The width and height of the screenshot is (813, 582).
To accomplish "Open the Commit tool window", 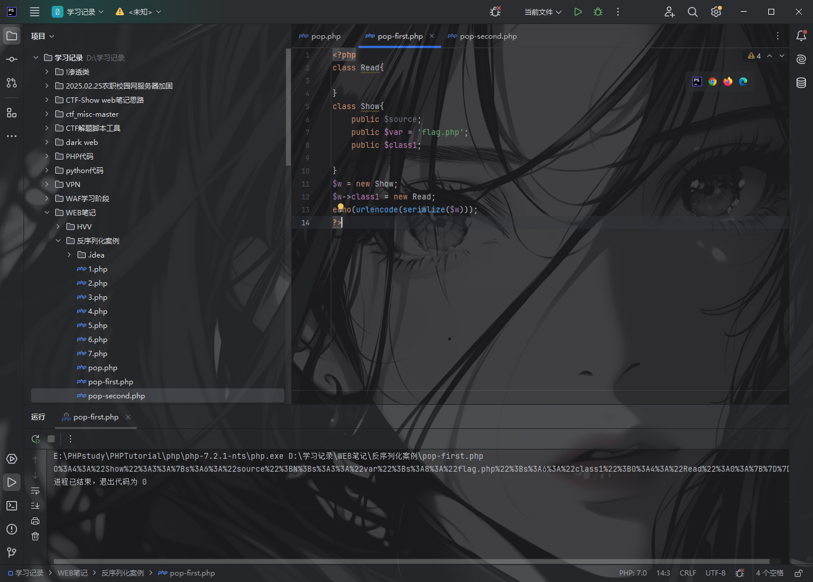I will pyautogui.click(x=12, y=59).
